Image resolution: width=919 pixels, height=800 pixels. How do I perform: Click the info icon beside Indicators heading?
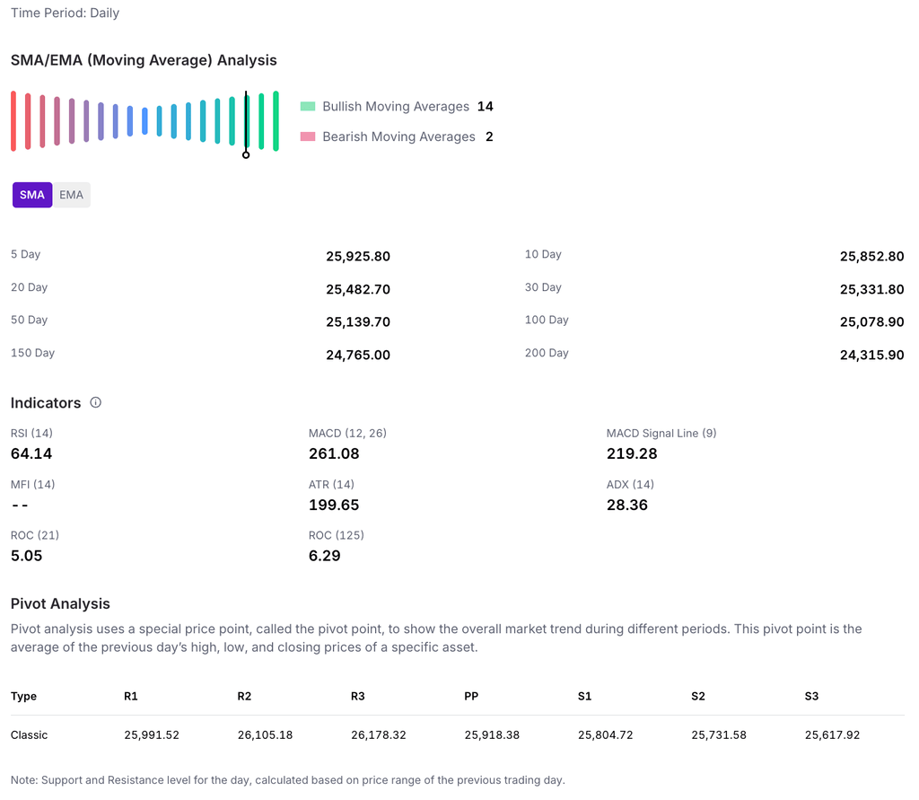(x=96, y=403)
